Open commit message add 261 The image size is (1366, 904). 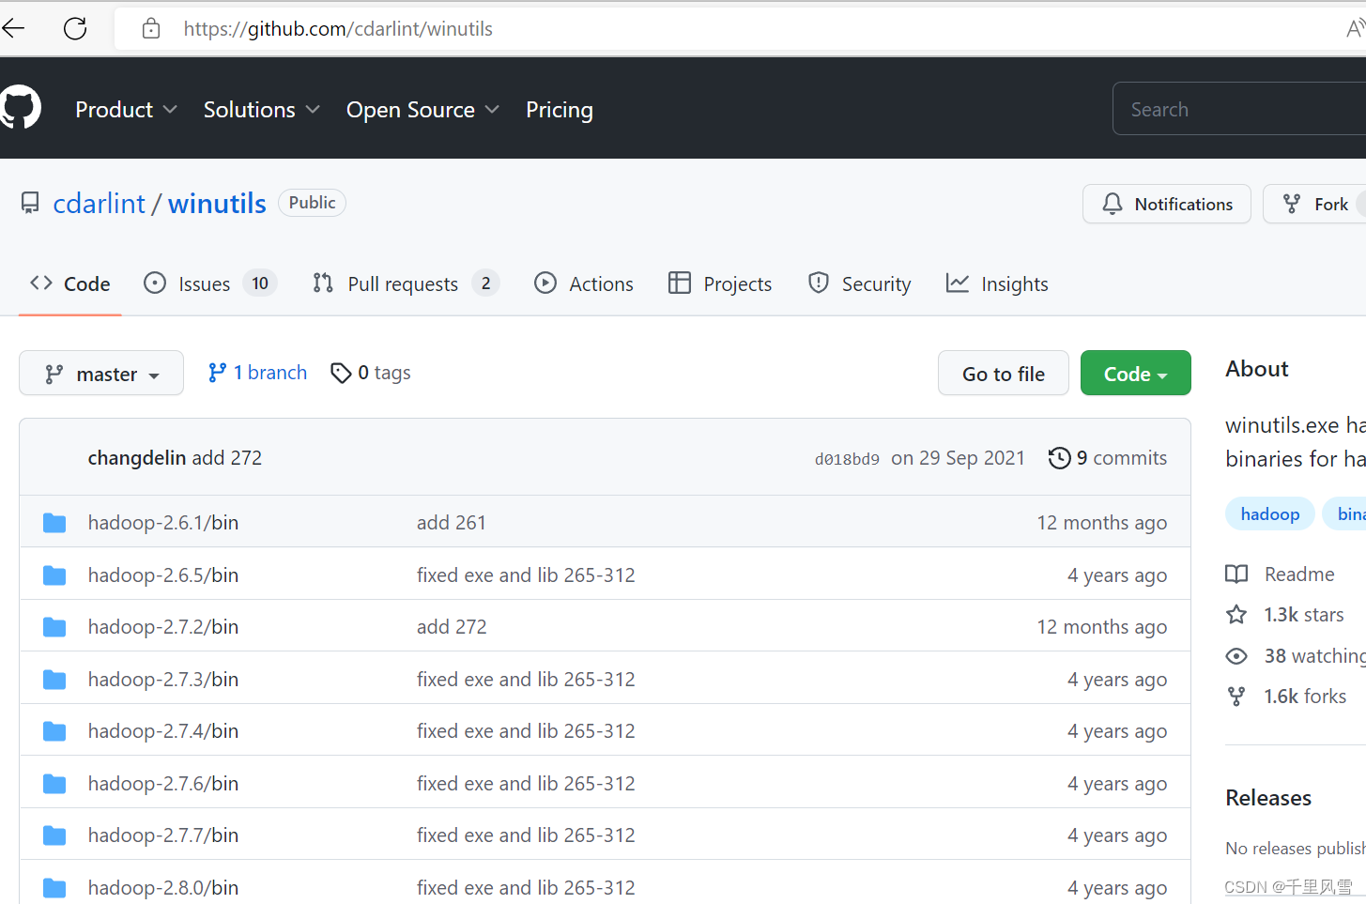(x=452, y=523)
